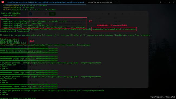Click the 'Examples:' heading line
Image resolution: width=176 pixels, height=99 pixels.
point(5,19)
